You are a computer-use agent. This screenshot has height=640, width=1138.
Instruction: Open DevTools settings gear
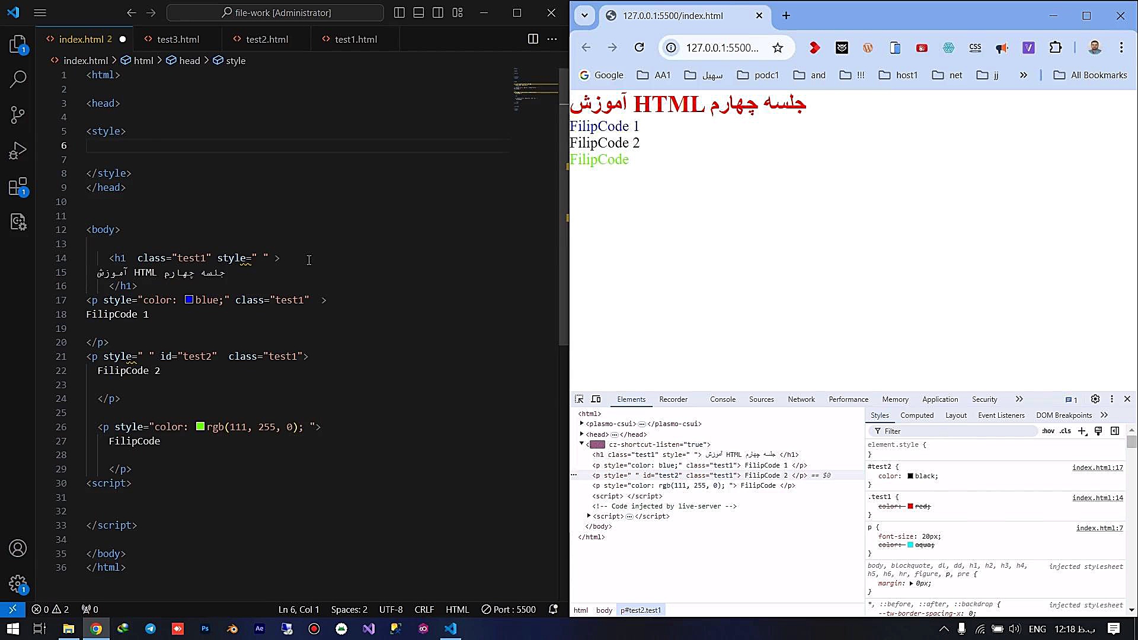click(1095, 399)
